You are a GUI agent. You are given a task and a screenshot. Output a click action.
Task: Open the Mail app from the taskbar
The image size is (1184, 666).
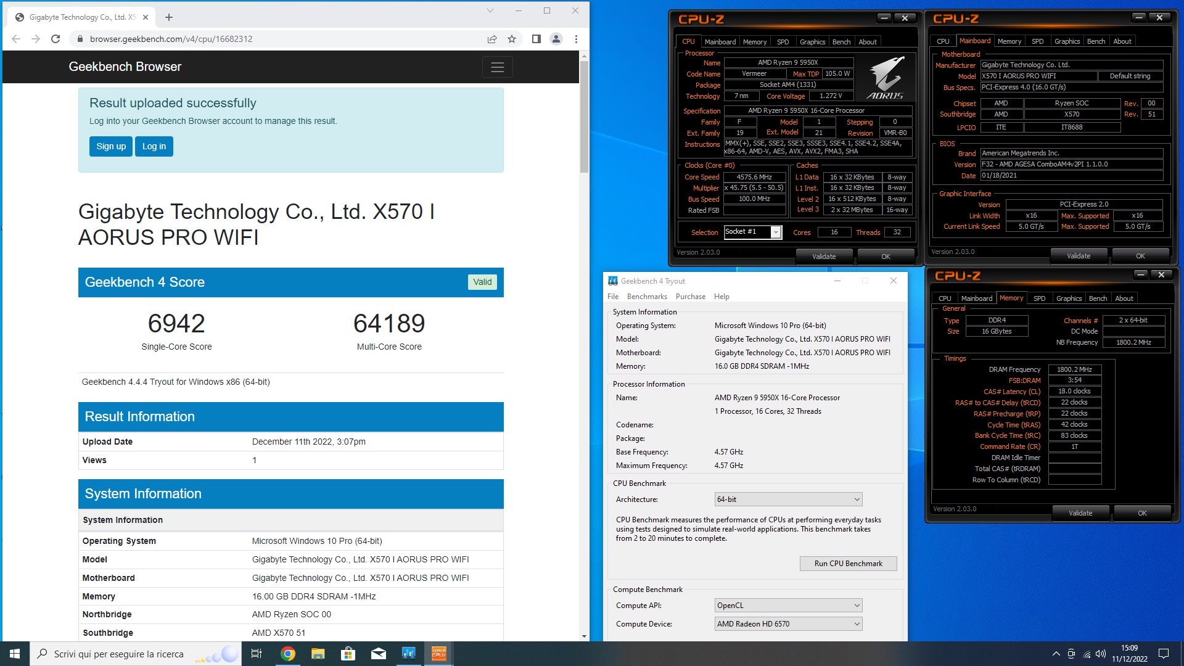click(378, 654)
